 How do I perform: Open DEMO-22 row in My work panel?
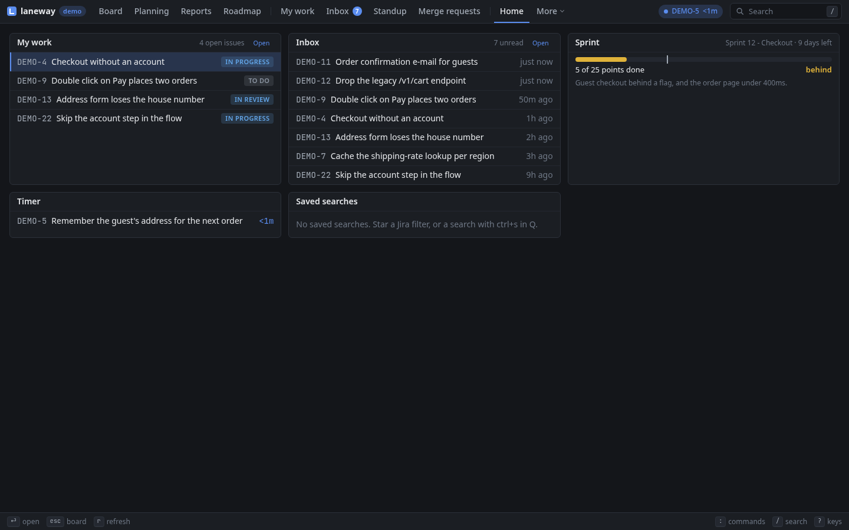(x=146, y=118)
